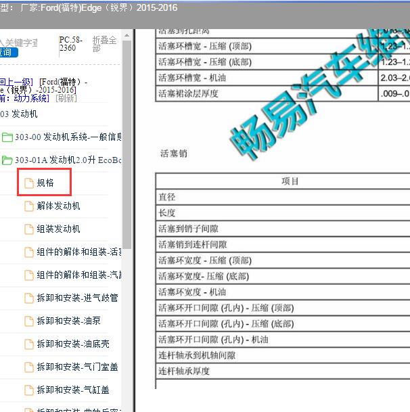The width and height of the screenshot is (410, 412).
Task: Click open-folder icon of 303-01A 发动机2.0升
Action: 7,160
